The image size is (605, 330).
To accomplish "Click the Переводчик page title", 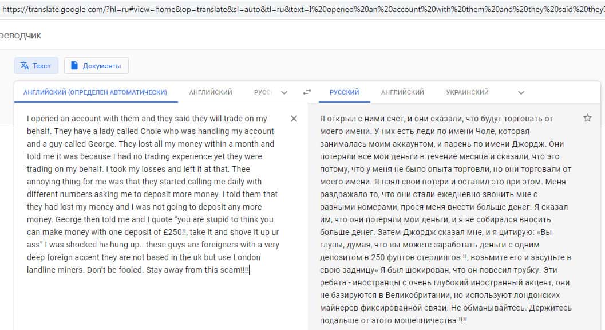I will [x=21, y=36].
